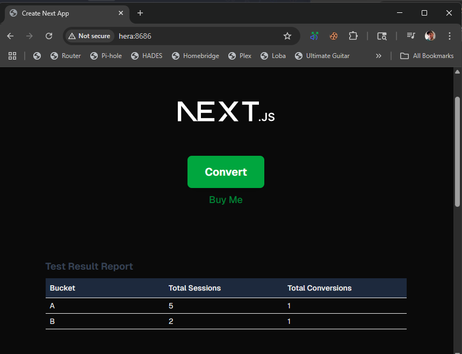Viewport: 462px width, 354px height.
Task: Select the Create Next App tab
Action: coord(67,13)
